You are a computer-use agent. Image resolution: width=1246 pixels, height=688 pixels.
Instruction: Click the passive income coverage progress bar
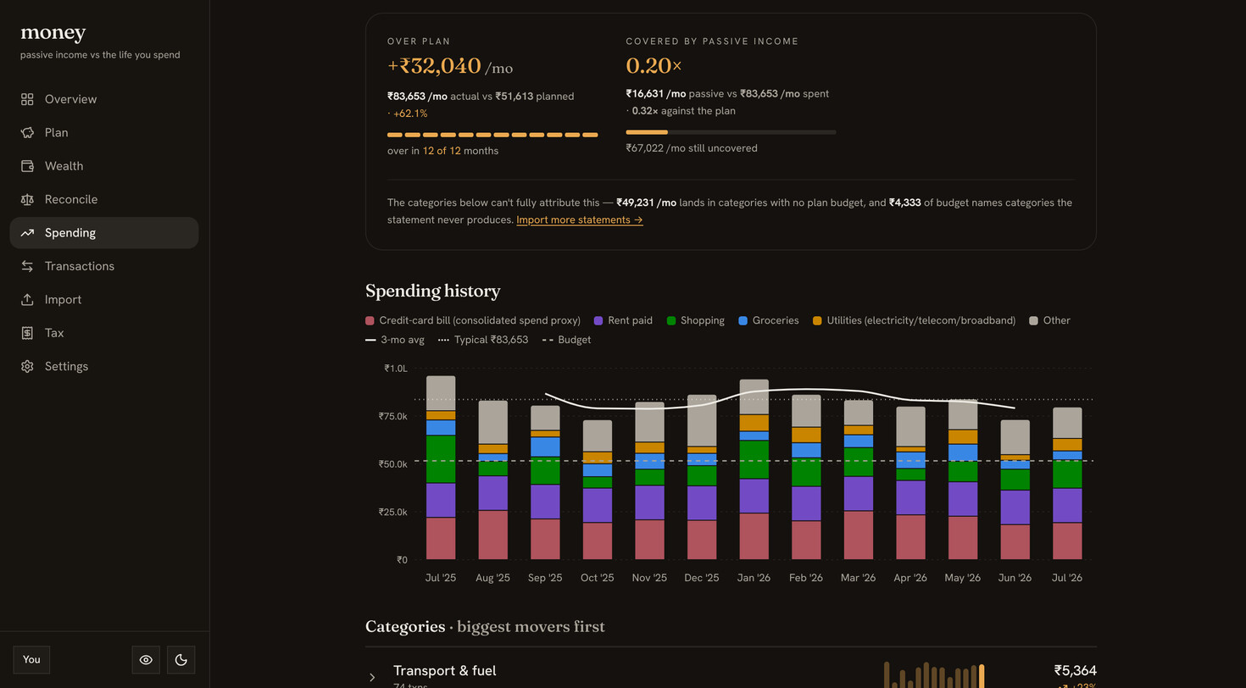[731, 132]
